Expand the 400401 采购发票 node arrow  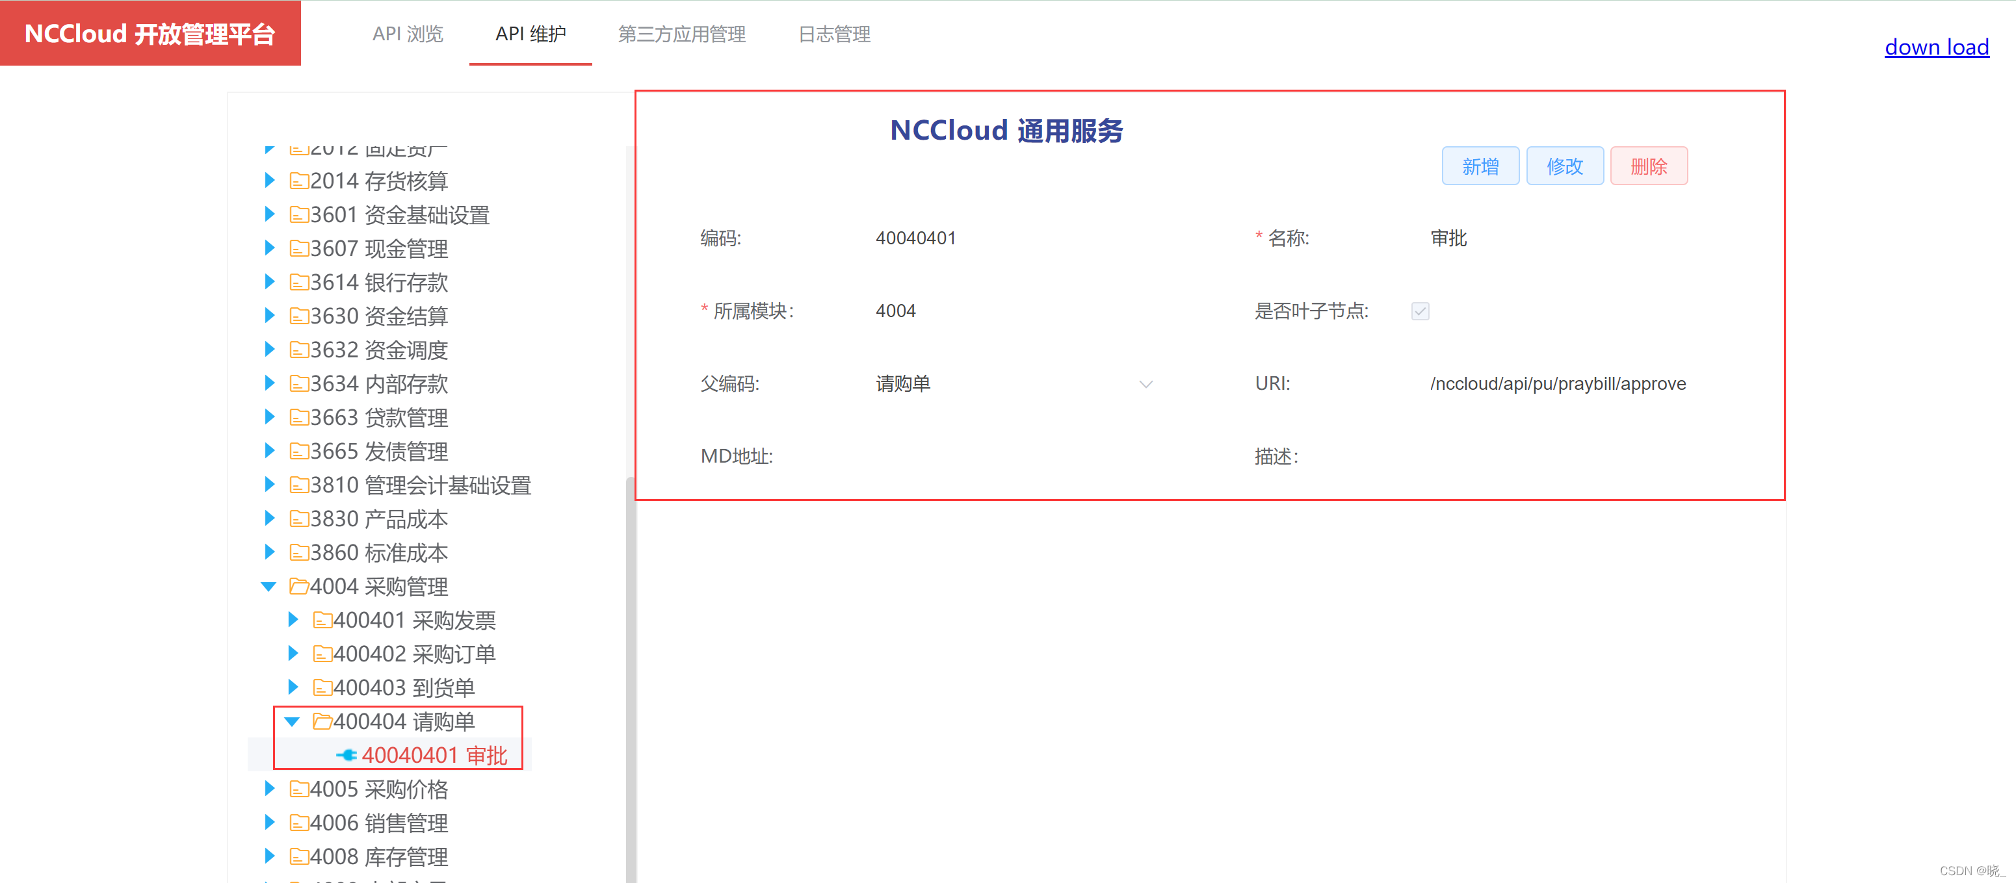pos(293,621)
